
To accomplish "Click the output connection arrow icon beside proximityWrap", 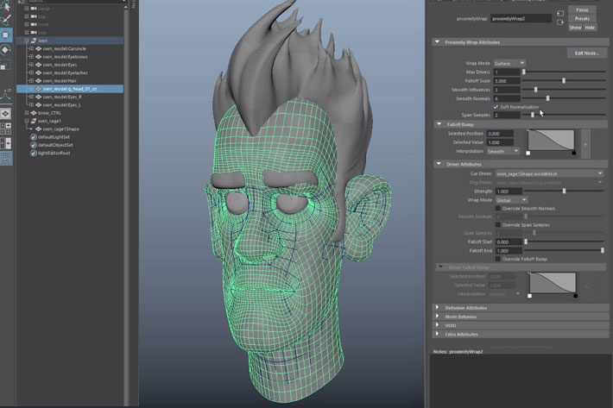I will pyautogui.click(x=559, y=23).
